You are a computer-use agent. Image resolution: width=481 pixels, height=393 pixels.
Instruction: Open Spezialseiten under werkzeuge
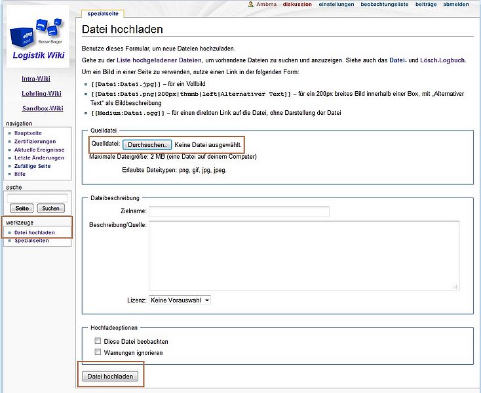point(31,241)
